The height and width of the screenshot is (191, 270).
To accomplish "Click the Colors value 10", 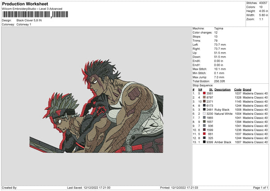I will click(x=261, y=7).
